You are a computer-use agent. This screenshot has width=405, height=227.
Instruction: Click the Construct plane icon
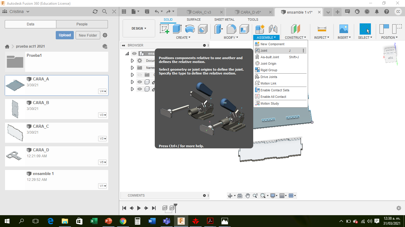295,29
